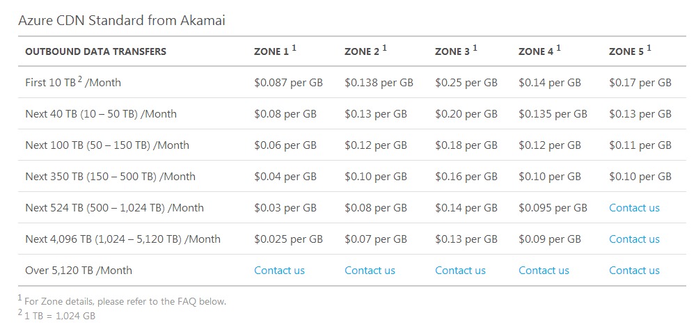
Task: Follow Zone 4 Contact us link for Over 5,120 TB
Action: [544, 271]
